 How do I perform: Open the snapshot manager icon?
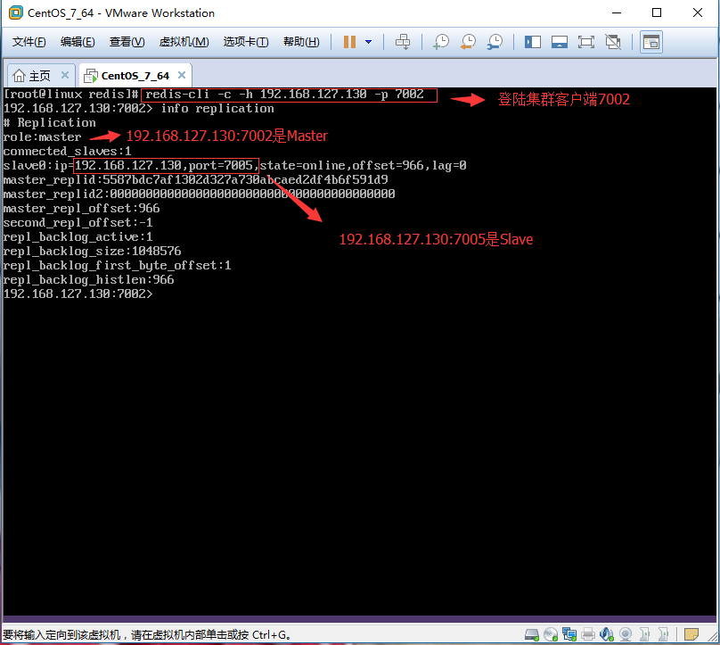(495, 42)
